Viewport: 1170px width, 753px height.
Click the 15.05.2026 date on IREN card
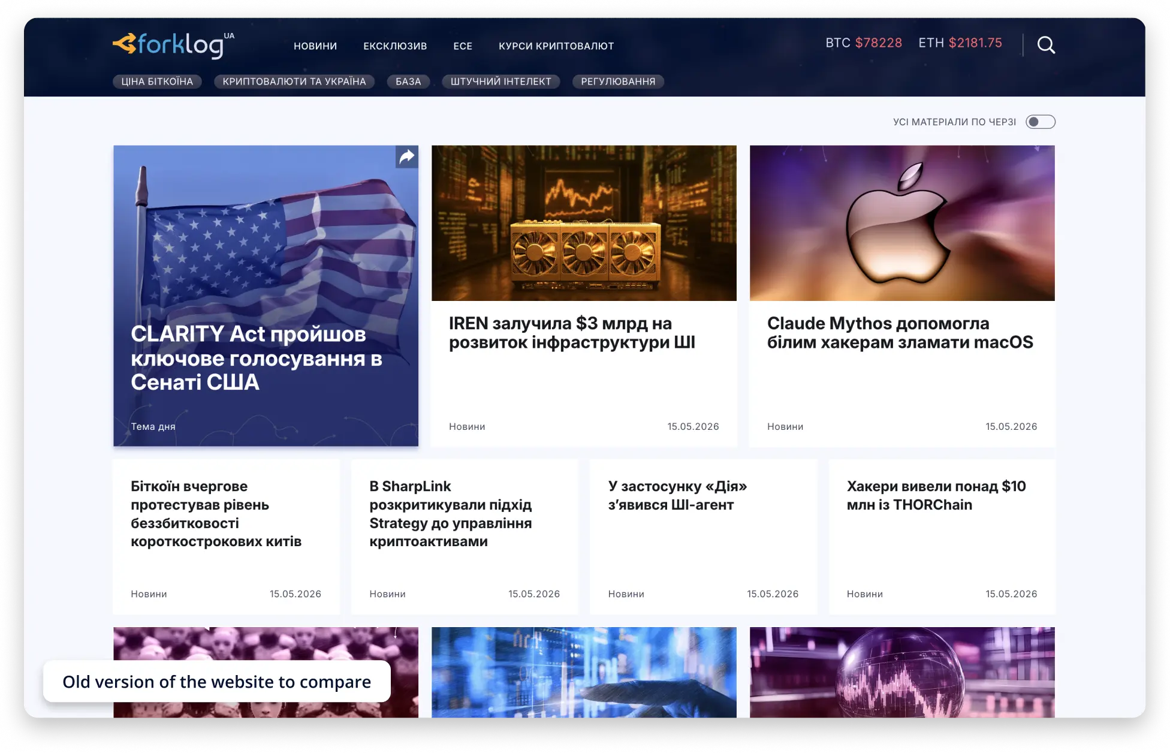(693, 427)
